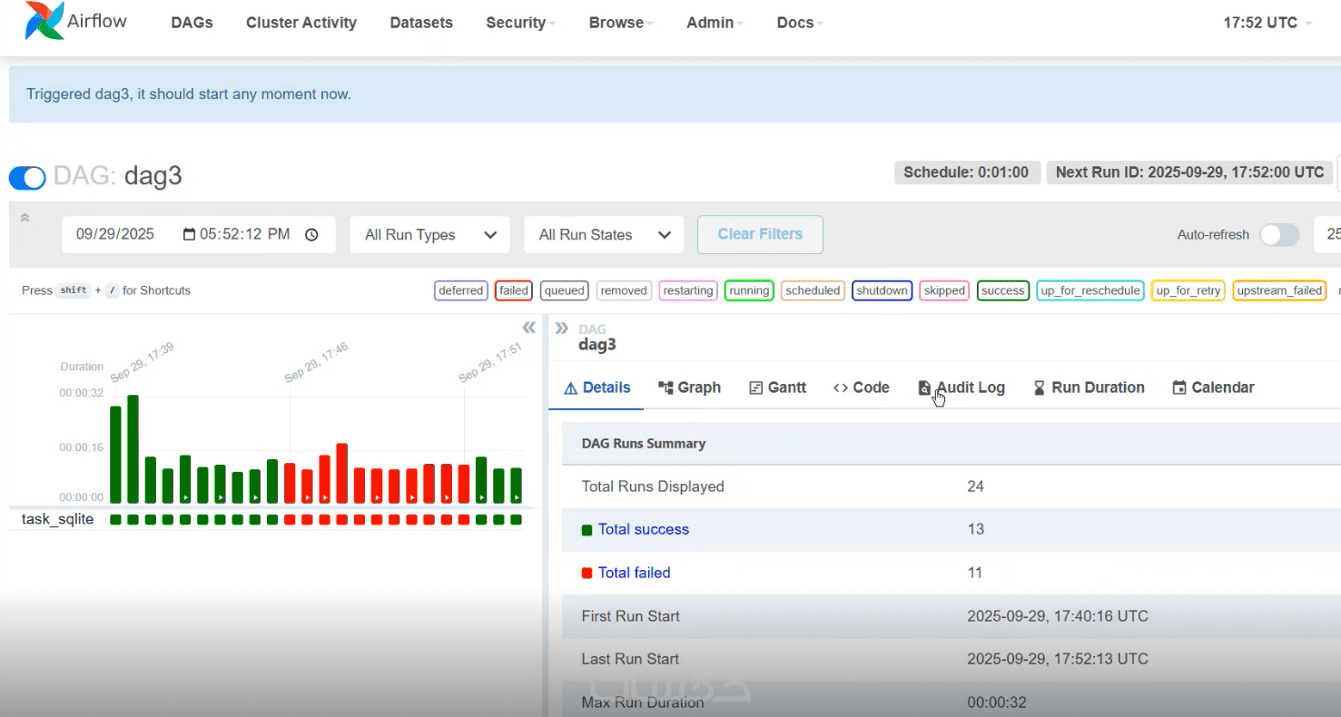The width and height of the screenshot is (1341, 717).
Task: Click the 'Sep 29, 17:46' chart date label
Action: click(316, 362)
